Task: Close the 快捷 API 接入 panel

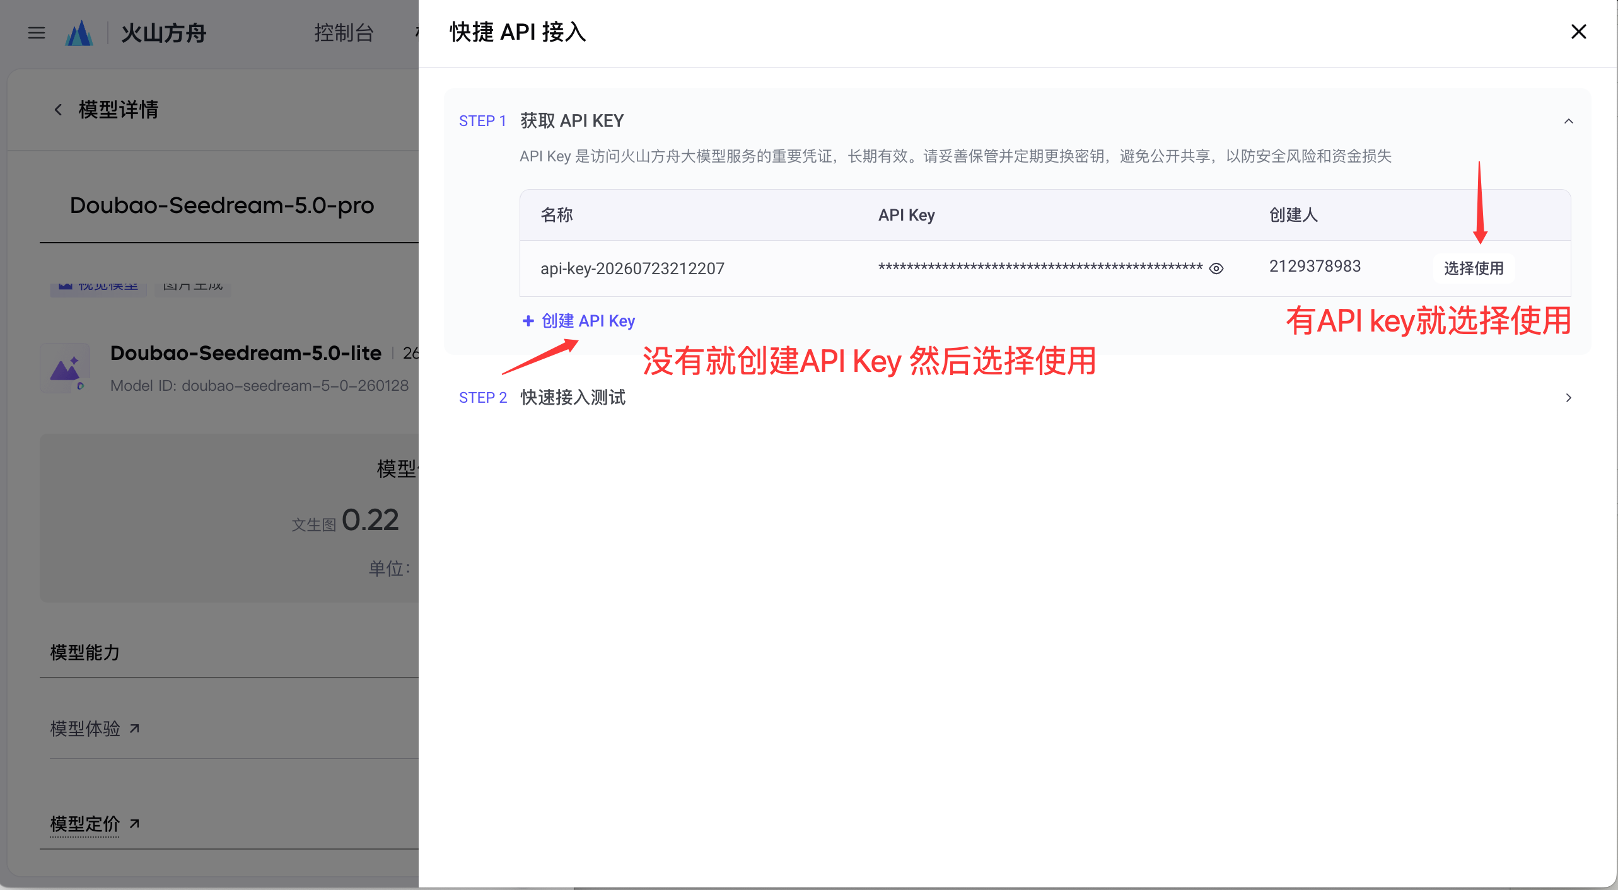Action: tap(1578, 32)
